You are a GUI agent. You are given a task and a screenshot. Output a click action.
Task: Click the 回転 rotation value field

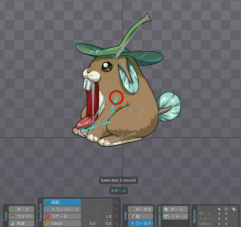[x=97, y=203]
